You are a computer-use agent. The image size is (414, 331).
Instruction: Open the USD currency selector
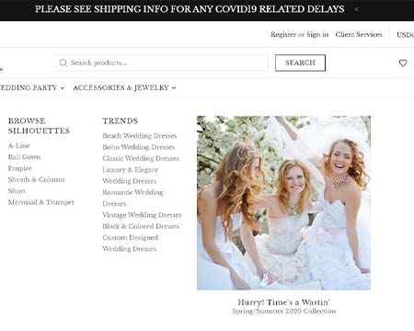(x=405, y=35)
